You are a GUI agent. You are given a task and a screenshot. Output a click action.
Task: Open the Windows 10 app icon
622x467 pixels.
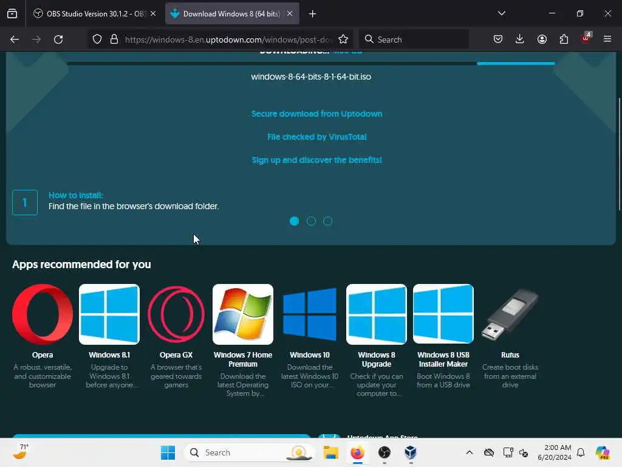click(310, 314)
